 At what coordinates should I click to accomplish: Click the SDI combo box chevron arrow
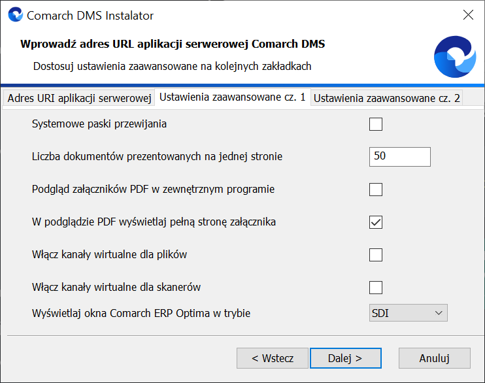pyautogui.click(x=439, y=313)
